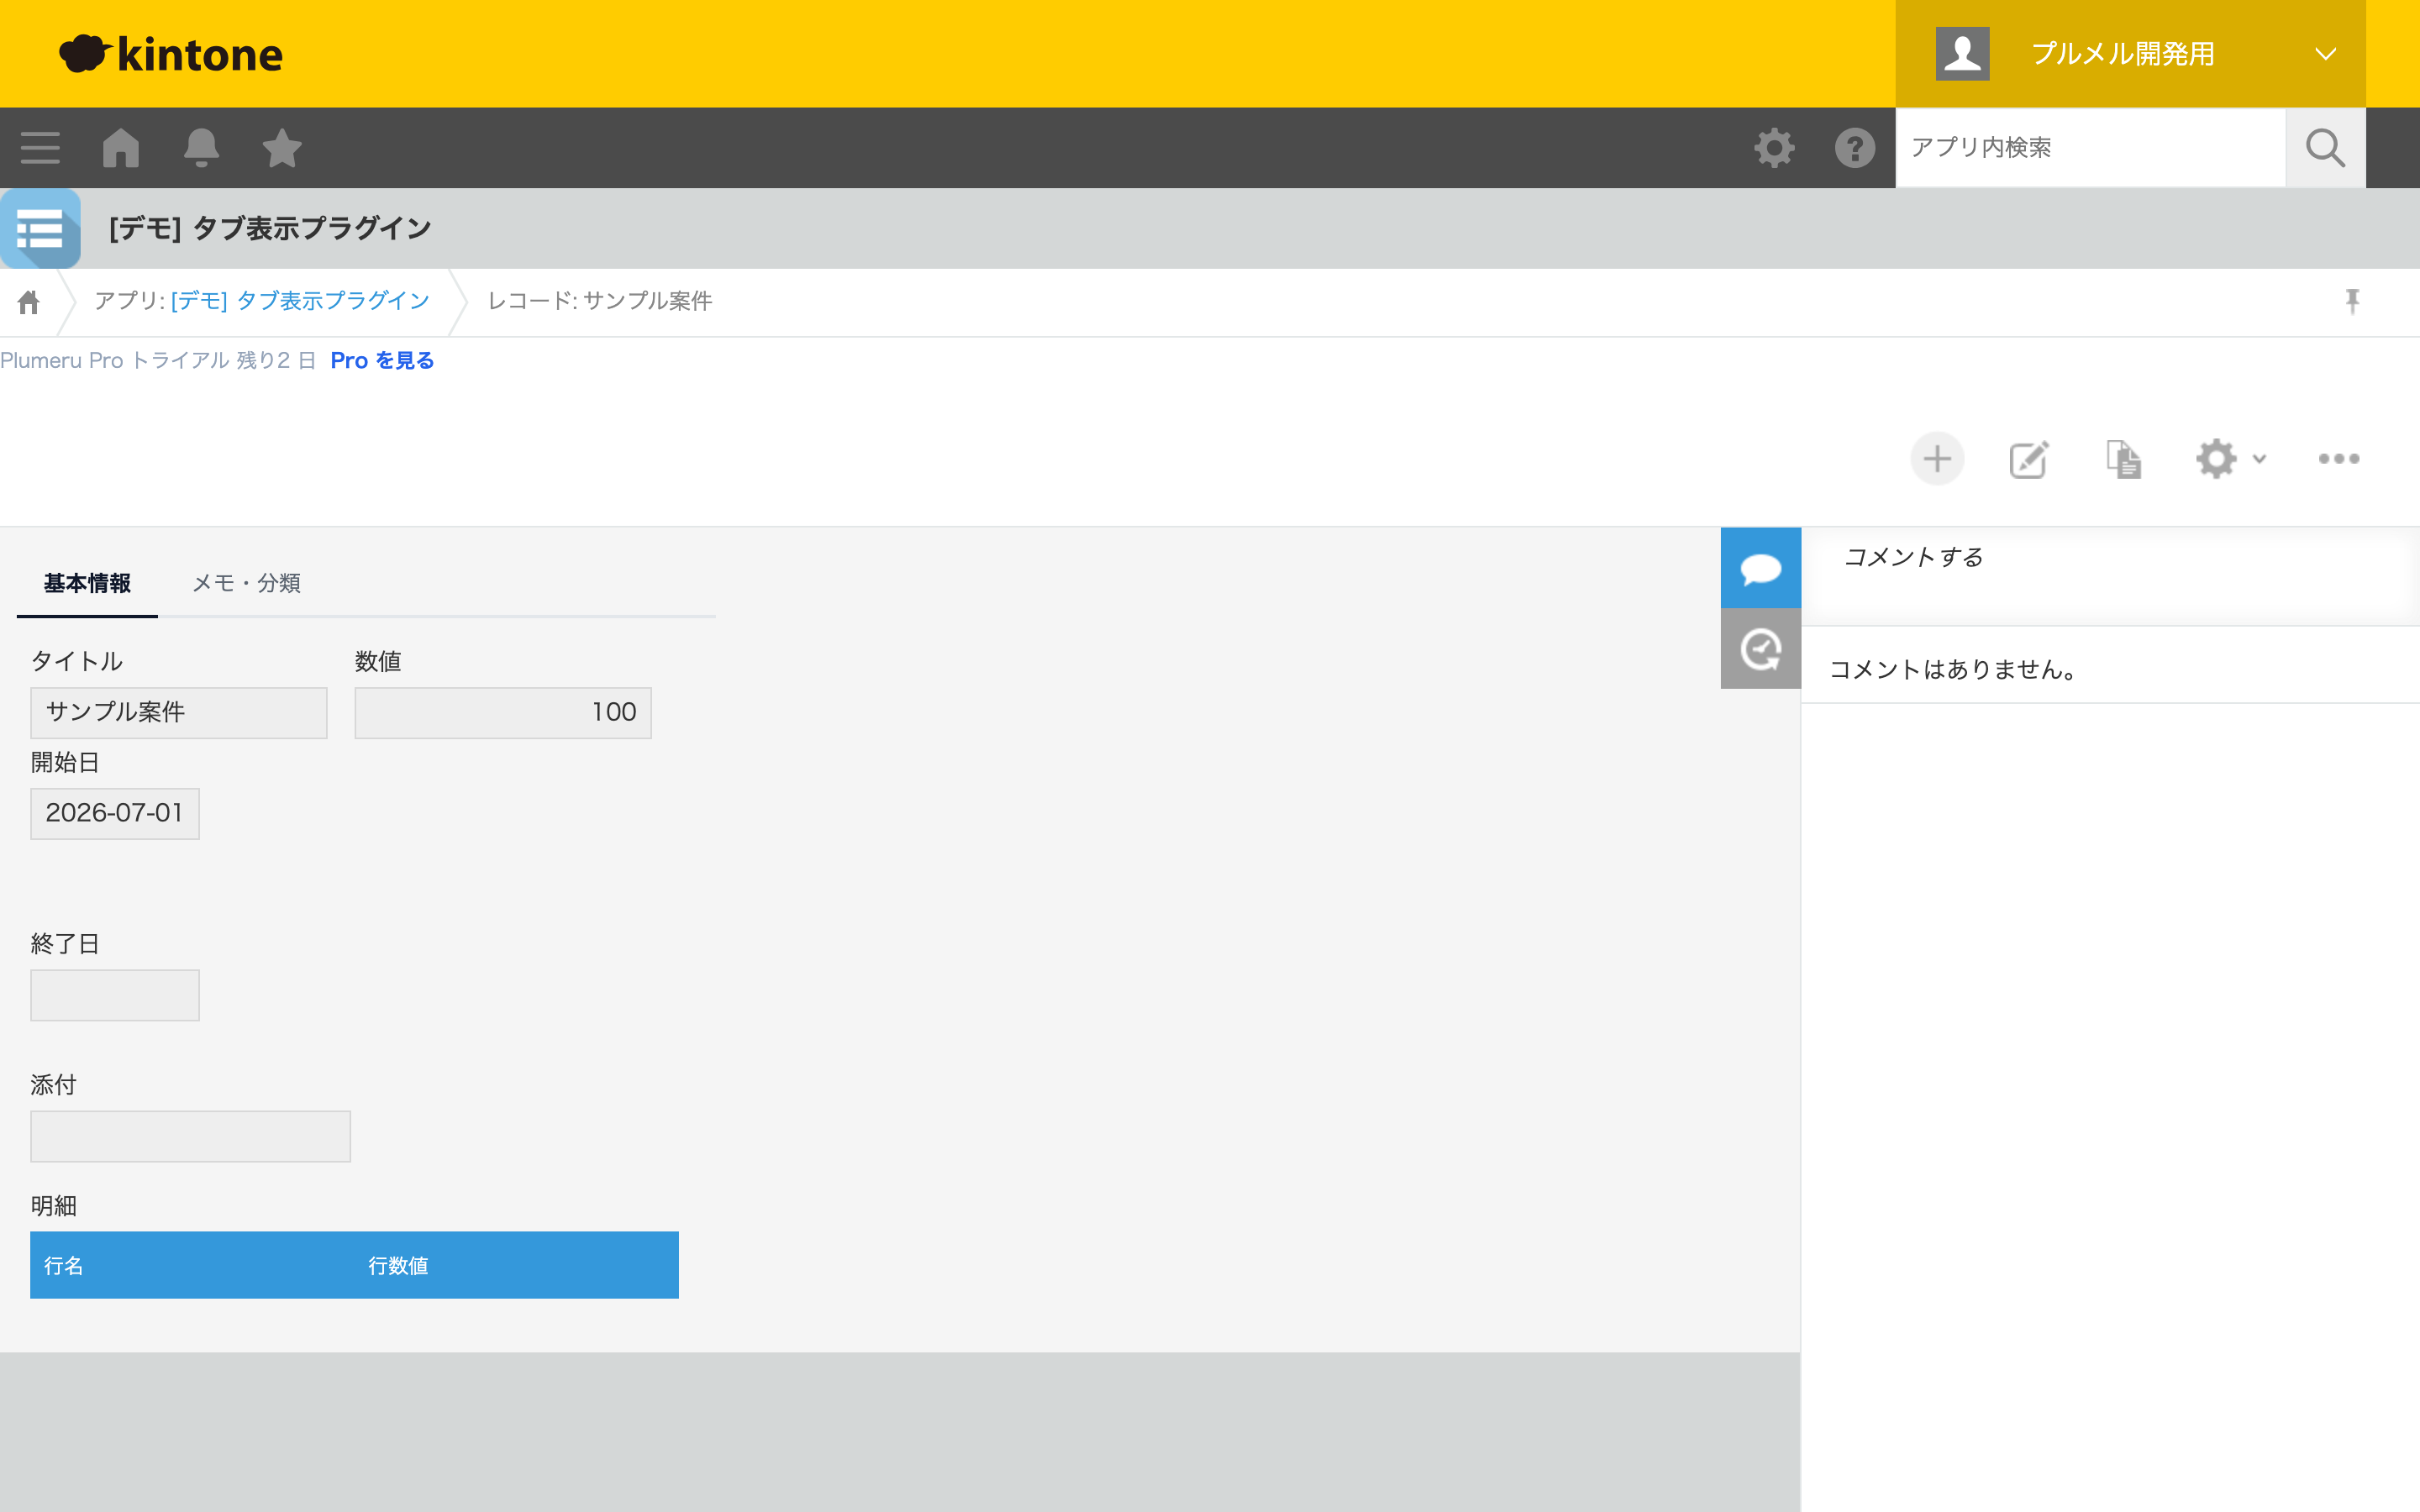Click the kintone logo
This screenshot has width=2420, height=1512.
point(171,54)
